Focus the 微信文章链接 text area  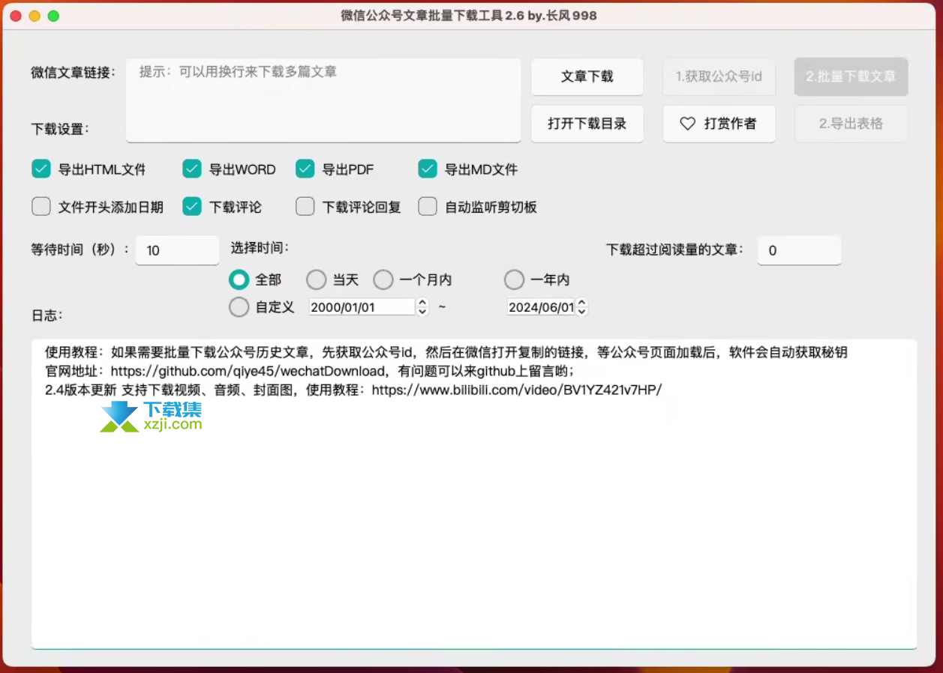[323, 100]
